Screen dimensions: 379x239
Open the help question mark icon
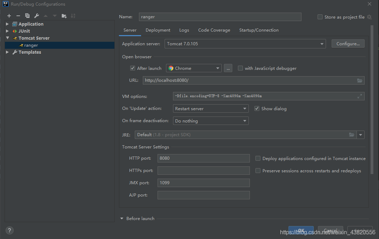tap(9, 231)
